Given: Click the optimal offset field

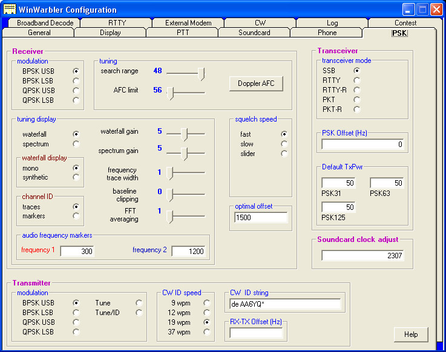Looking at the screenshot, I should (x=261, y=218).
